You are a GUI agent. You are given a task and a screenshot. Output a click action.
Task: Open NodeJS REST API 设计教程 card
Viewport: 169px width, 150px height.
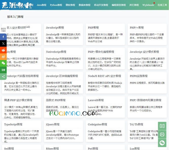[105, 83]
